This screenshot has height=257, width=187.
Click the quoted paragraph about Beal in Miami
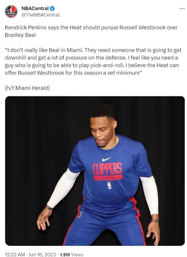point(93,61)
